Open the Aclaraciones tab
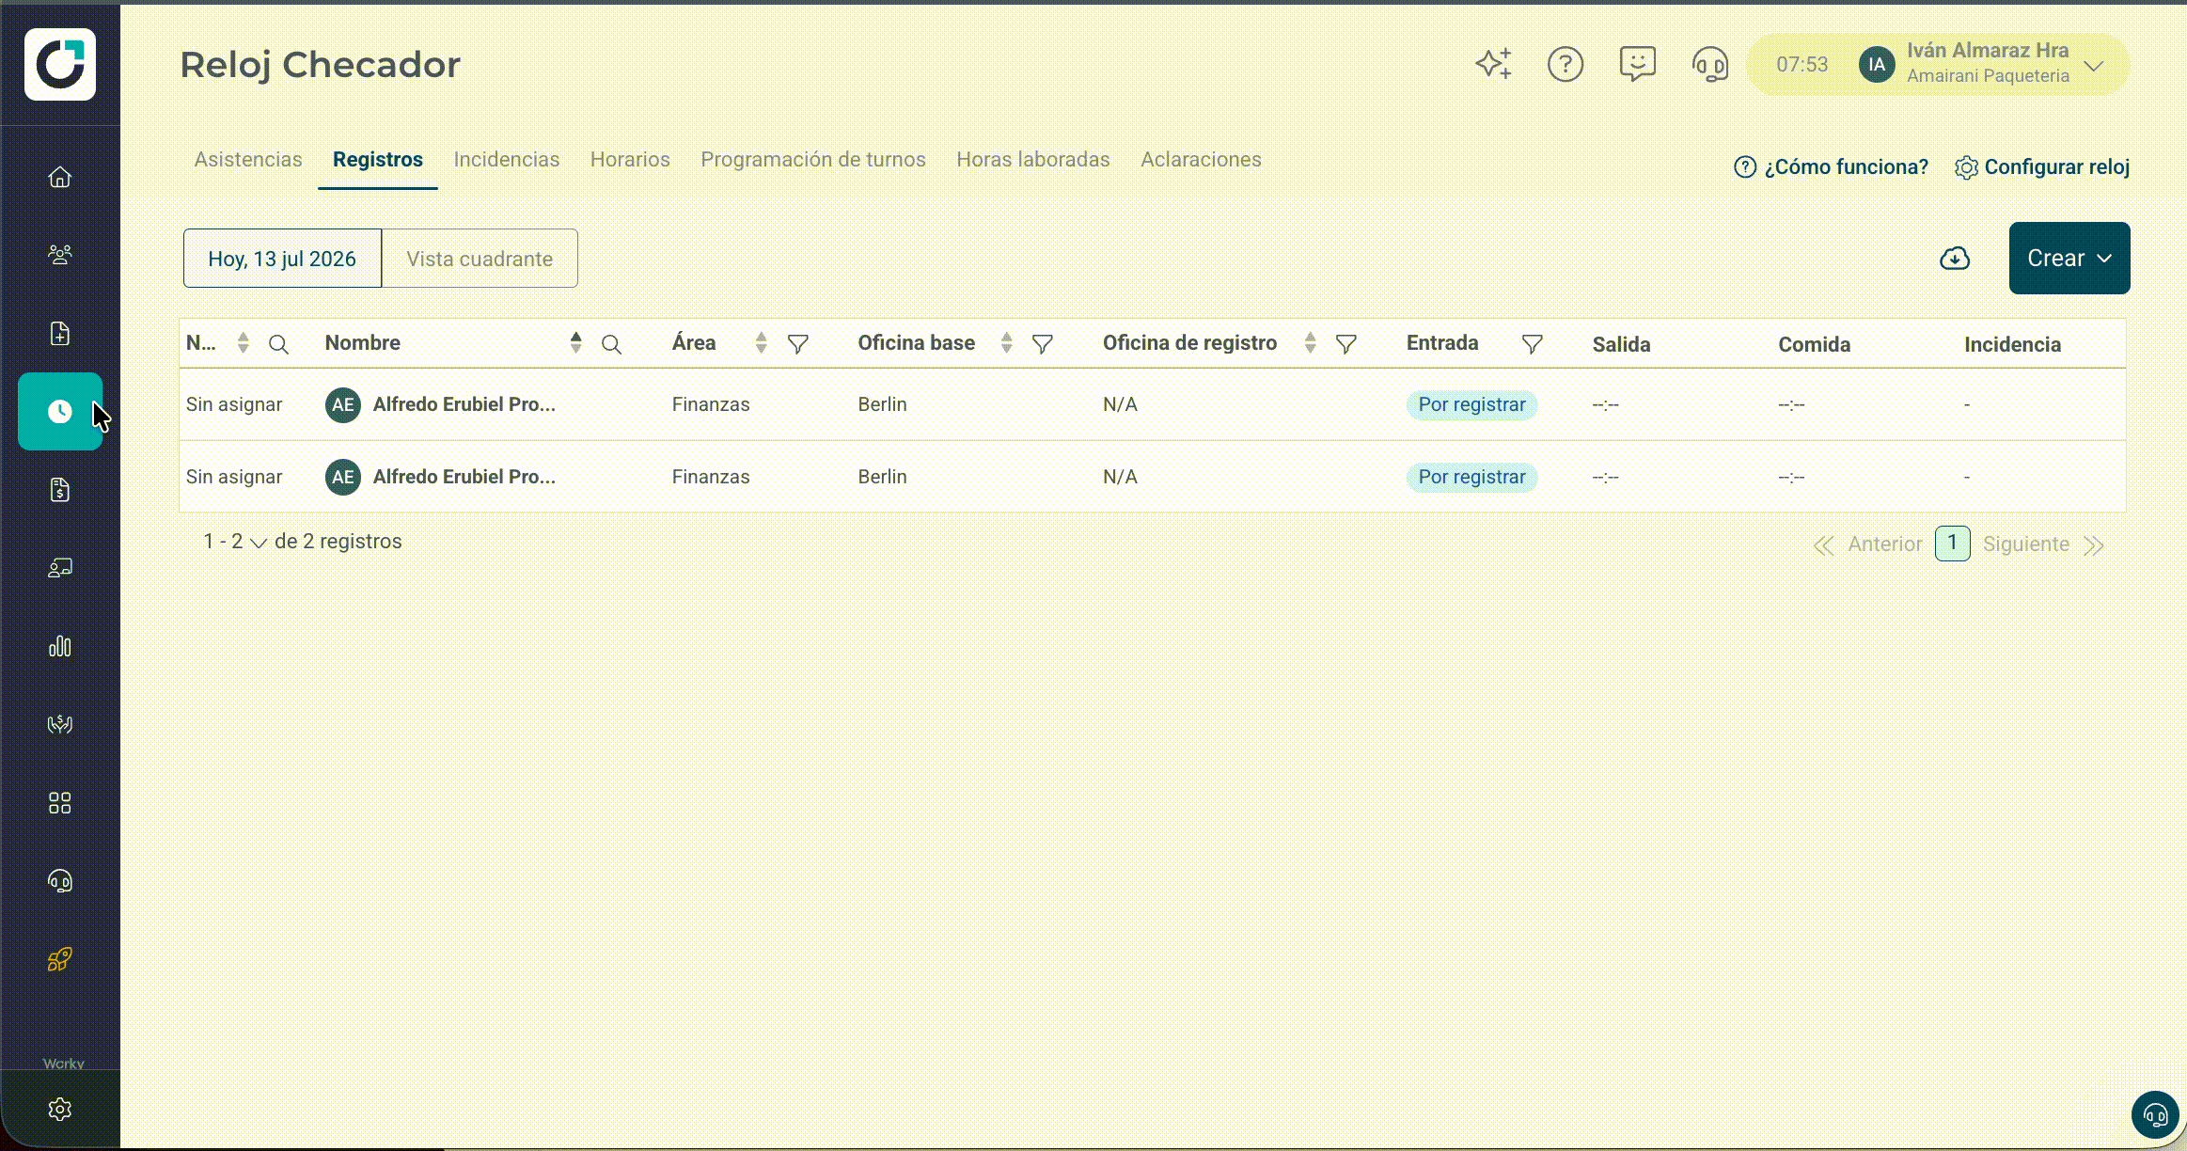 tap(1201, 159)
